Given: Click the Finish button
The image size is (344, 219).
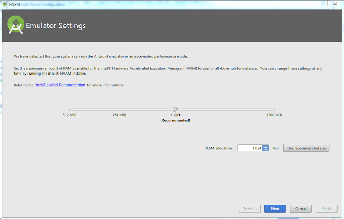Looking at the screenshot, I should 326,209.
